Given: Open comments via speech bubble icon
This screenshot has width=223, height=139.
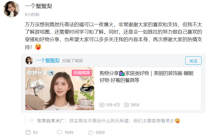Looking at the screenshot, I should [x=59, y=132].
